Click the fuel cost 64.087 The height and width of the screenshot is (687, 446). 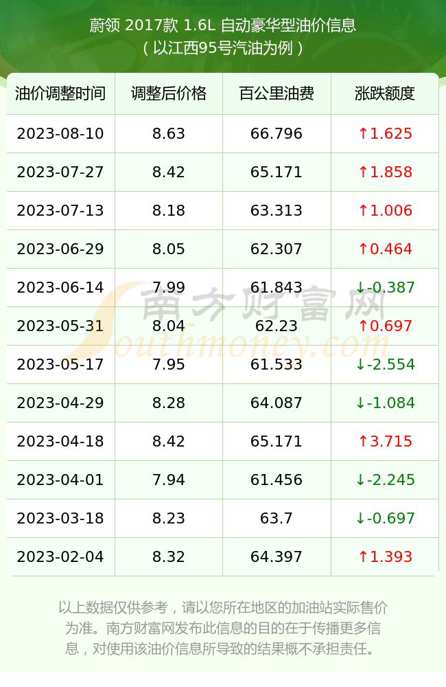277,403
